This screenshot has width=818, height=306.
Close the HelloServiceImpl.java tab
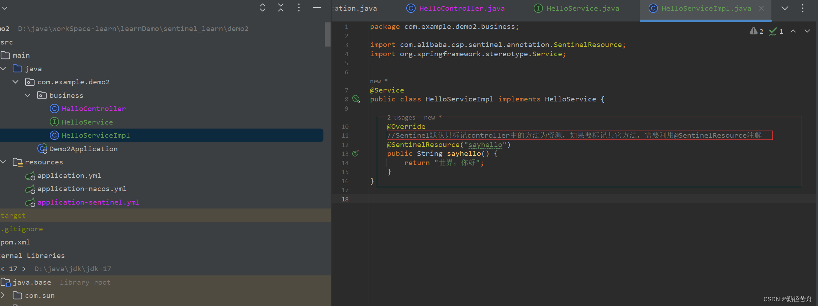(x=761, y=8)
